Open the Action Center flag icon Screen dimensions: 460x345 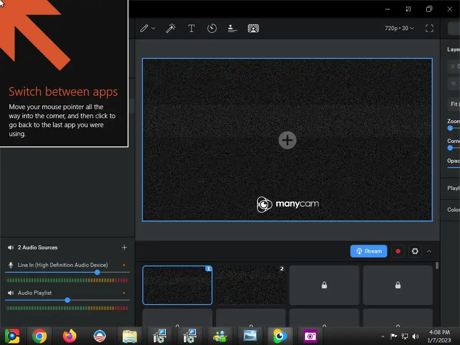[x=394, y=336]
